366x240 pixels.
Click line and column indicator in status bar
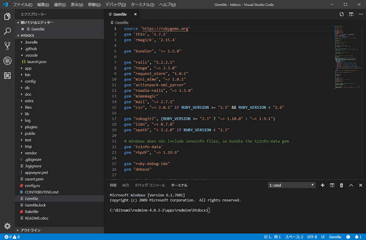click(272, 237)
